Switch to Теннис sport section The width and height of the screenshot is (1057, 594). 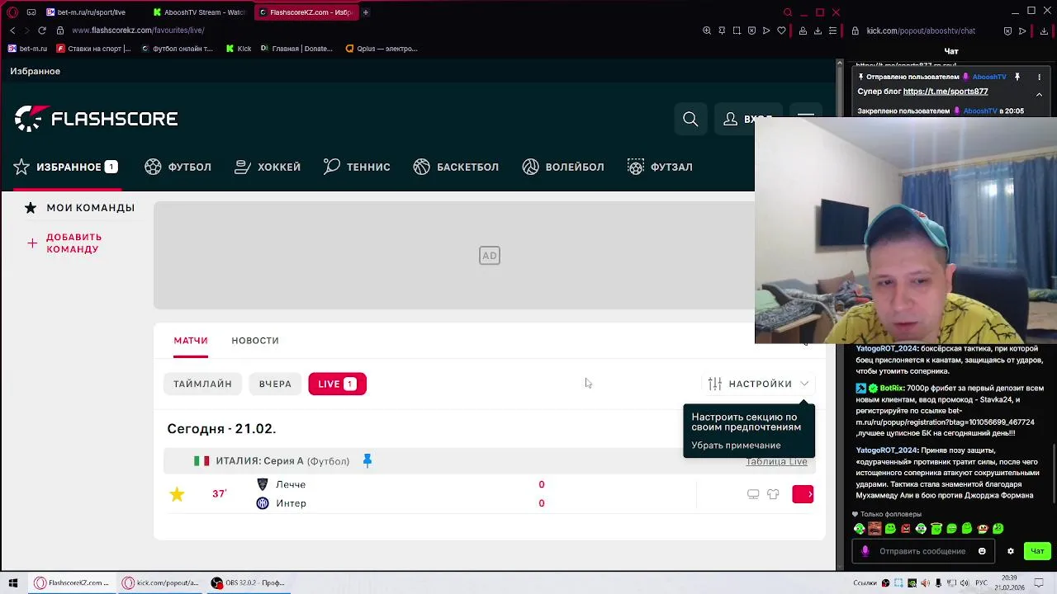point(357,167)
